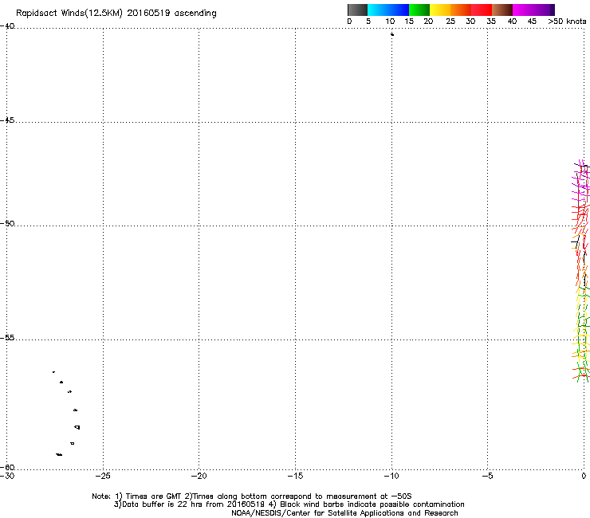Click the magenta-purple 40-50 knots legend segment
590x518 pixels.
pyautogui.click(x=533, y=10)
